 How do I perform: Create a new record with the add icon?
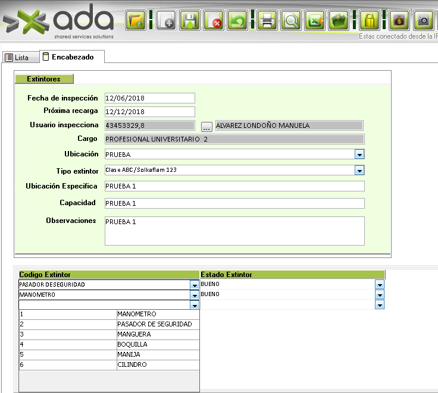[x=167, y=21]
